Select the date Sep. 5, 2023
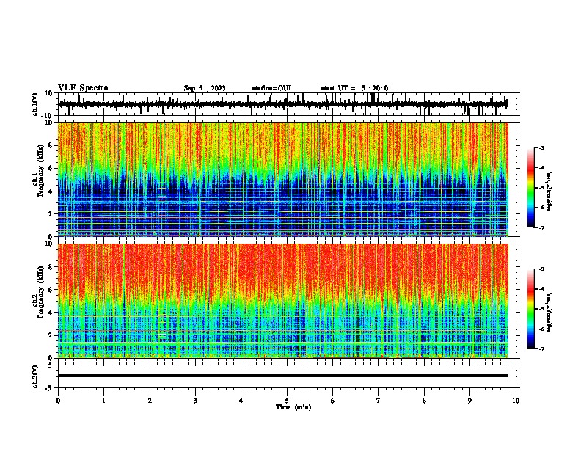This screenshot has height=449, width=581. (x=205, y=88)
